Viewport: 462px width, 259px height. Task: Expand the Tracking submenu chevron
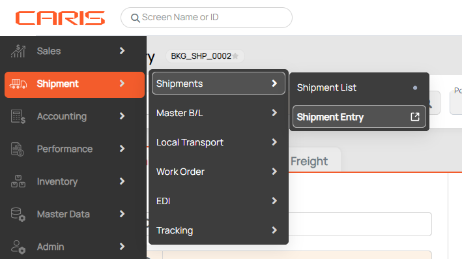(274, 230)
